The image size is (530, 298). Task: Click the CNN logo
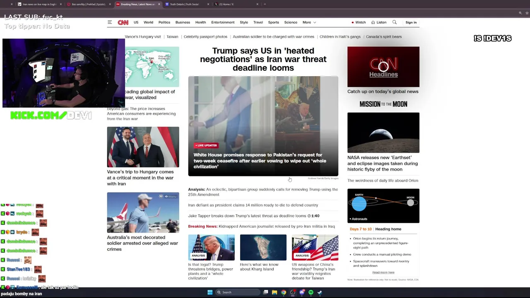tap(123, 22)
